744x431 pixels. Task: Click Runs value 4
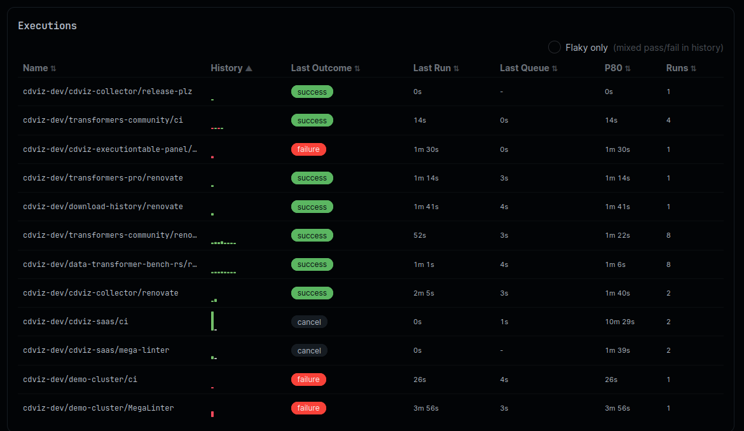tap(668, 120)
